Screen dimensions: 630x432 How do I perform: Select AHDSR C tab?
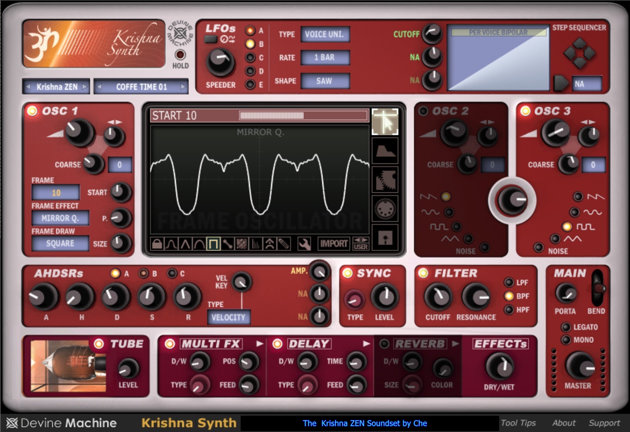pos(172,274)
